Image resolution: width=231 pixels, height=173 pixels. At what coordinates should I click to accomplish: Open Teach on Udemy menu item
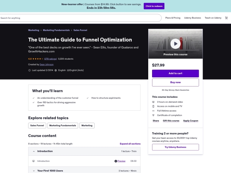point(213,18)
